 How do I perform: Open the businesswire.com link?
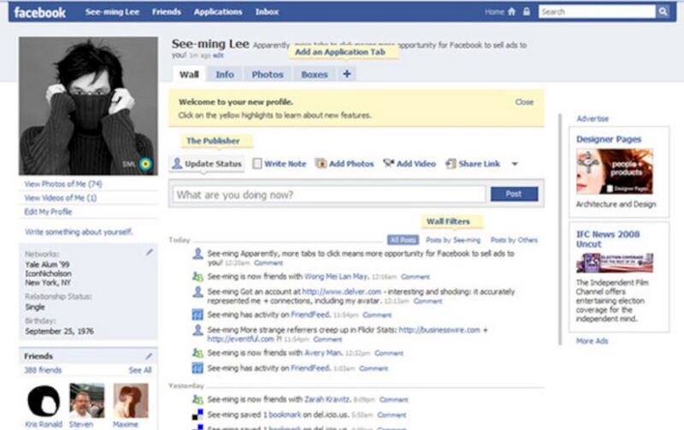tap(439, 330)
